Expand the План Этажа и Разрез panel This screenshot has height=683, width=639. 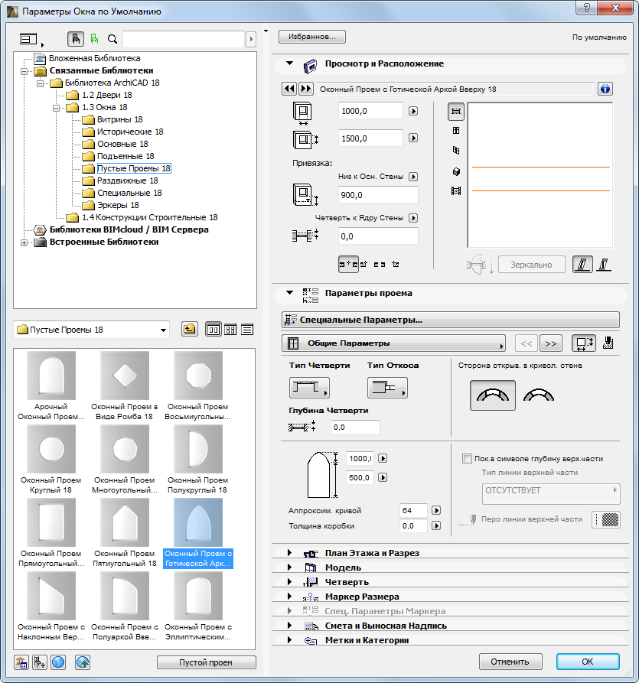pos(289,553)
